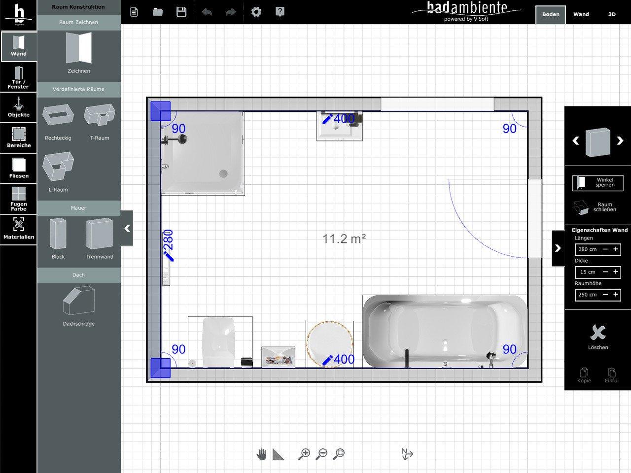Switch to the 3D view tab

(612, 14)
